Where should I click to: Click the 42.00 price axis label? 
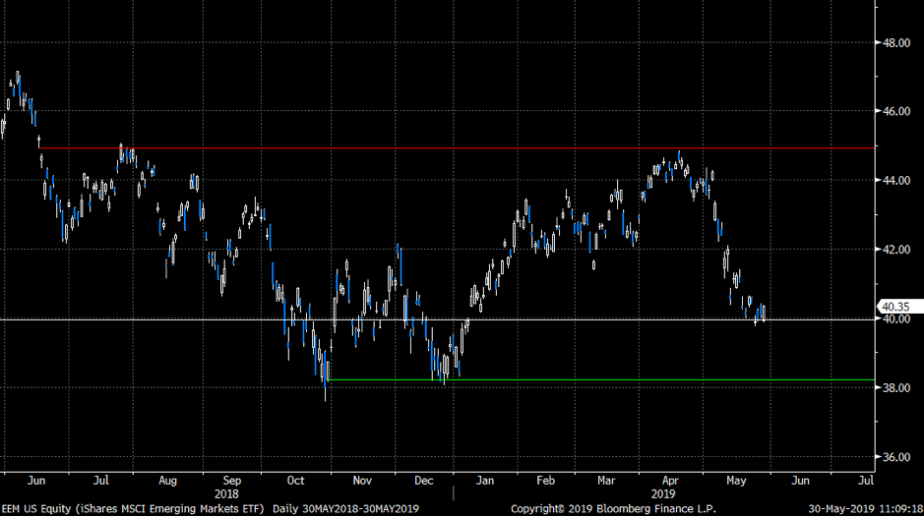[x=896, y=250]
